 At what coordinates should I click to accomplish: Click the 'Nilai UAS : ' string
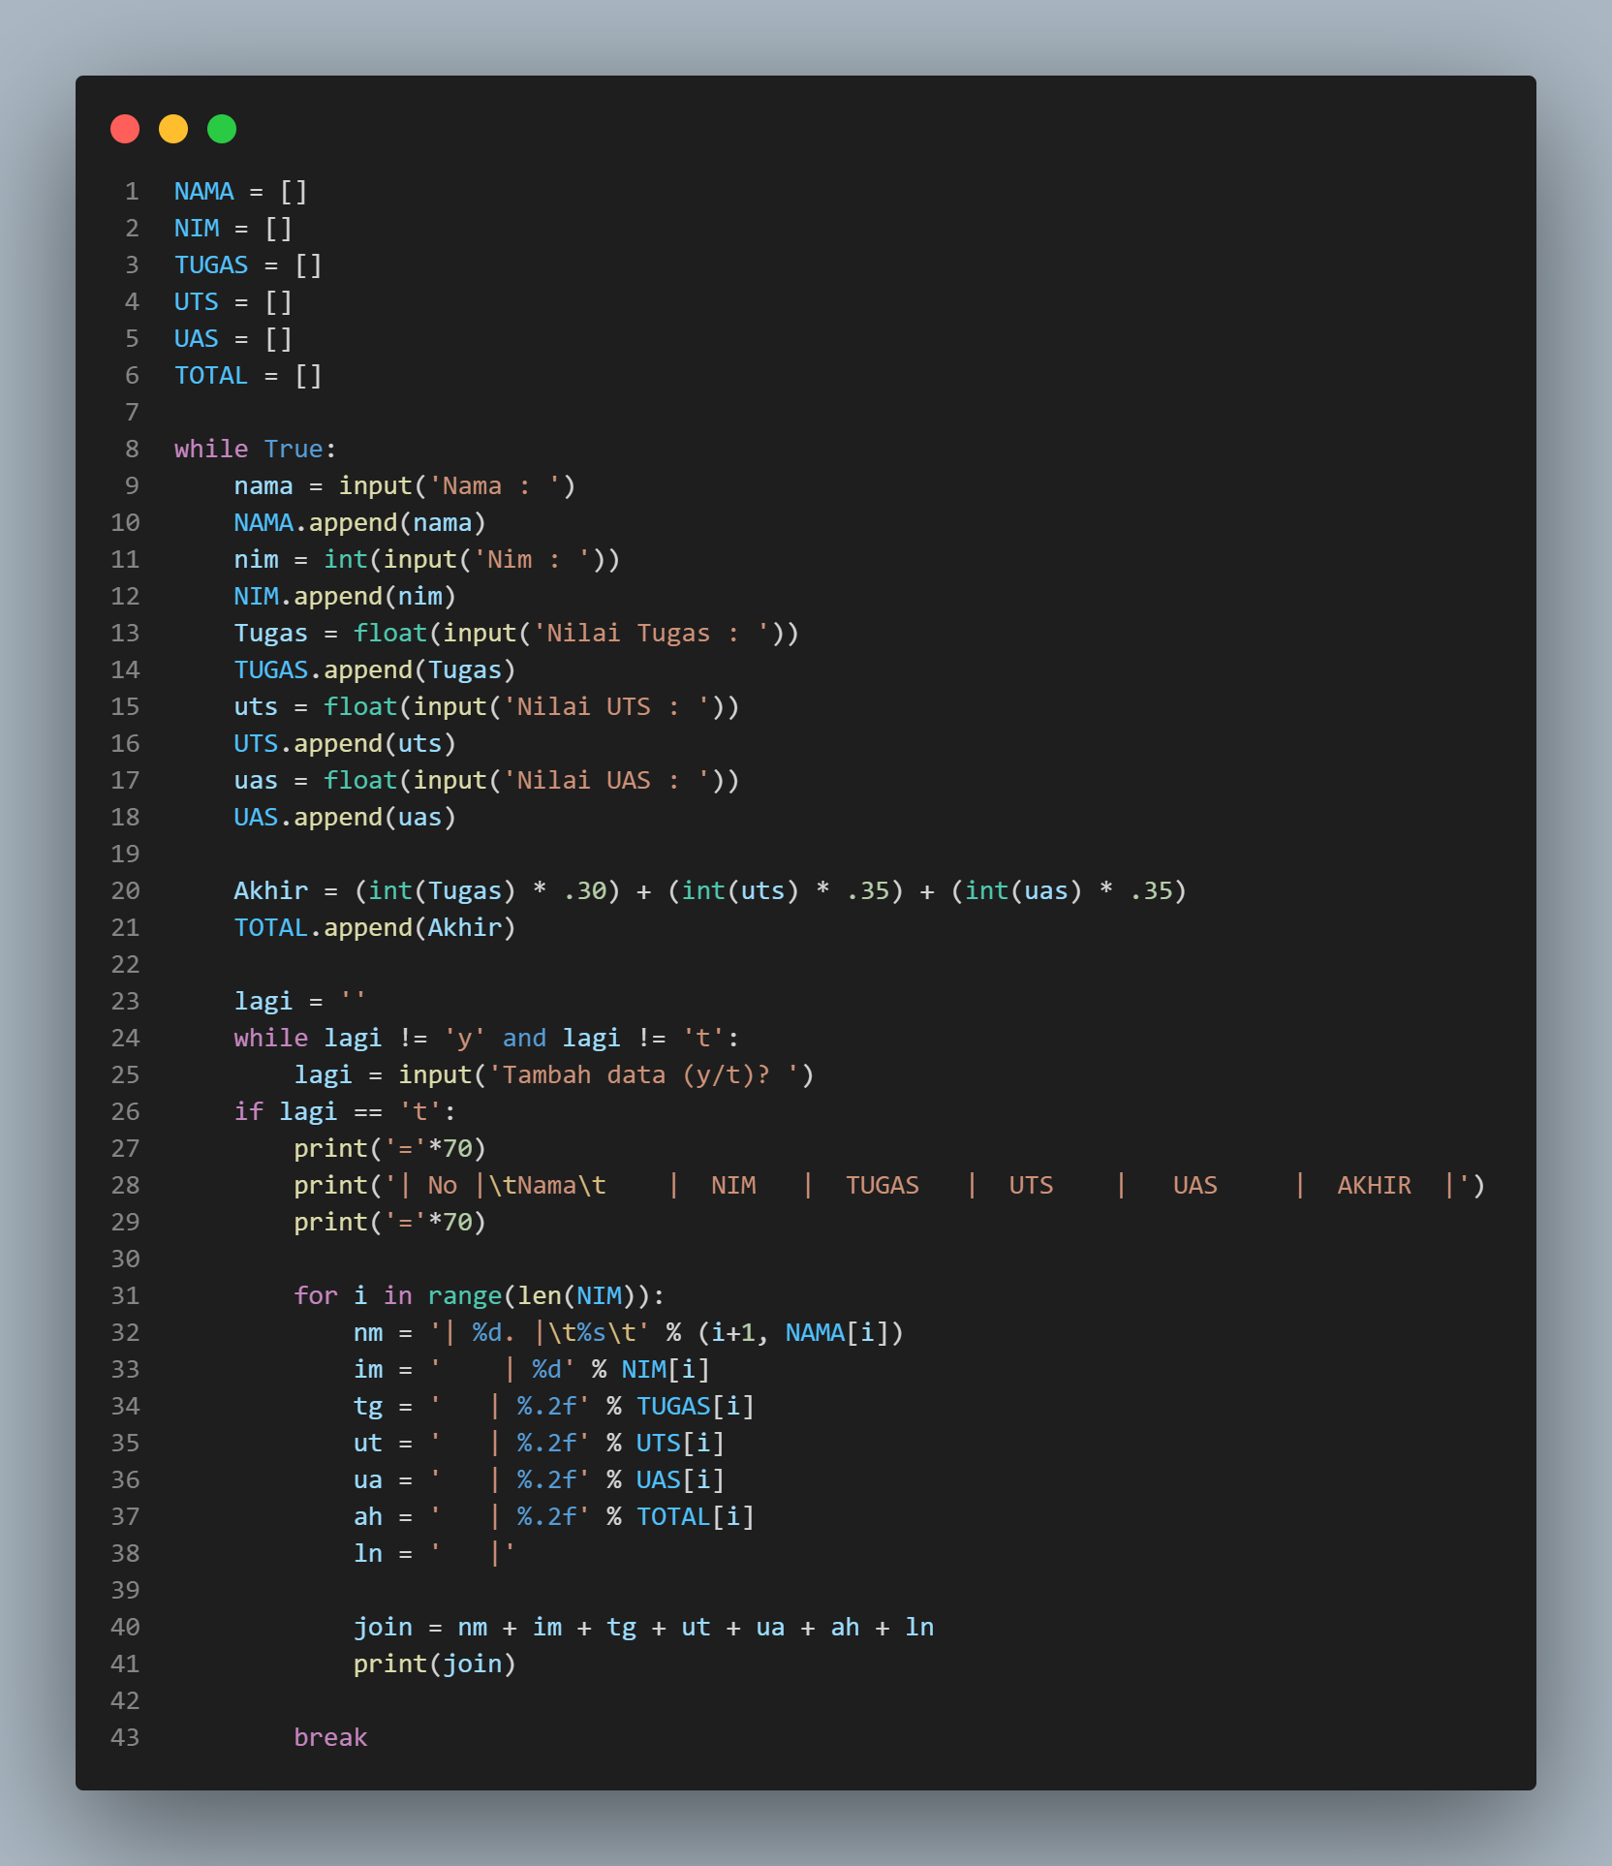point(606,781)
